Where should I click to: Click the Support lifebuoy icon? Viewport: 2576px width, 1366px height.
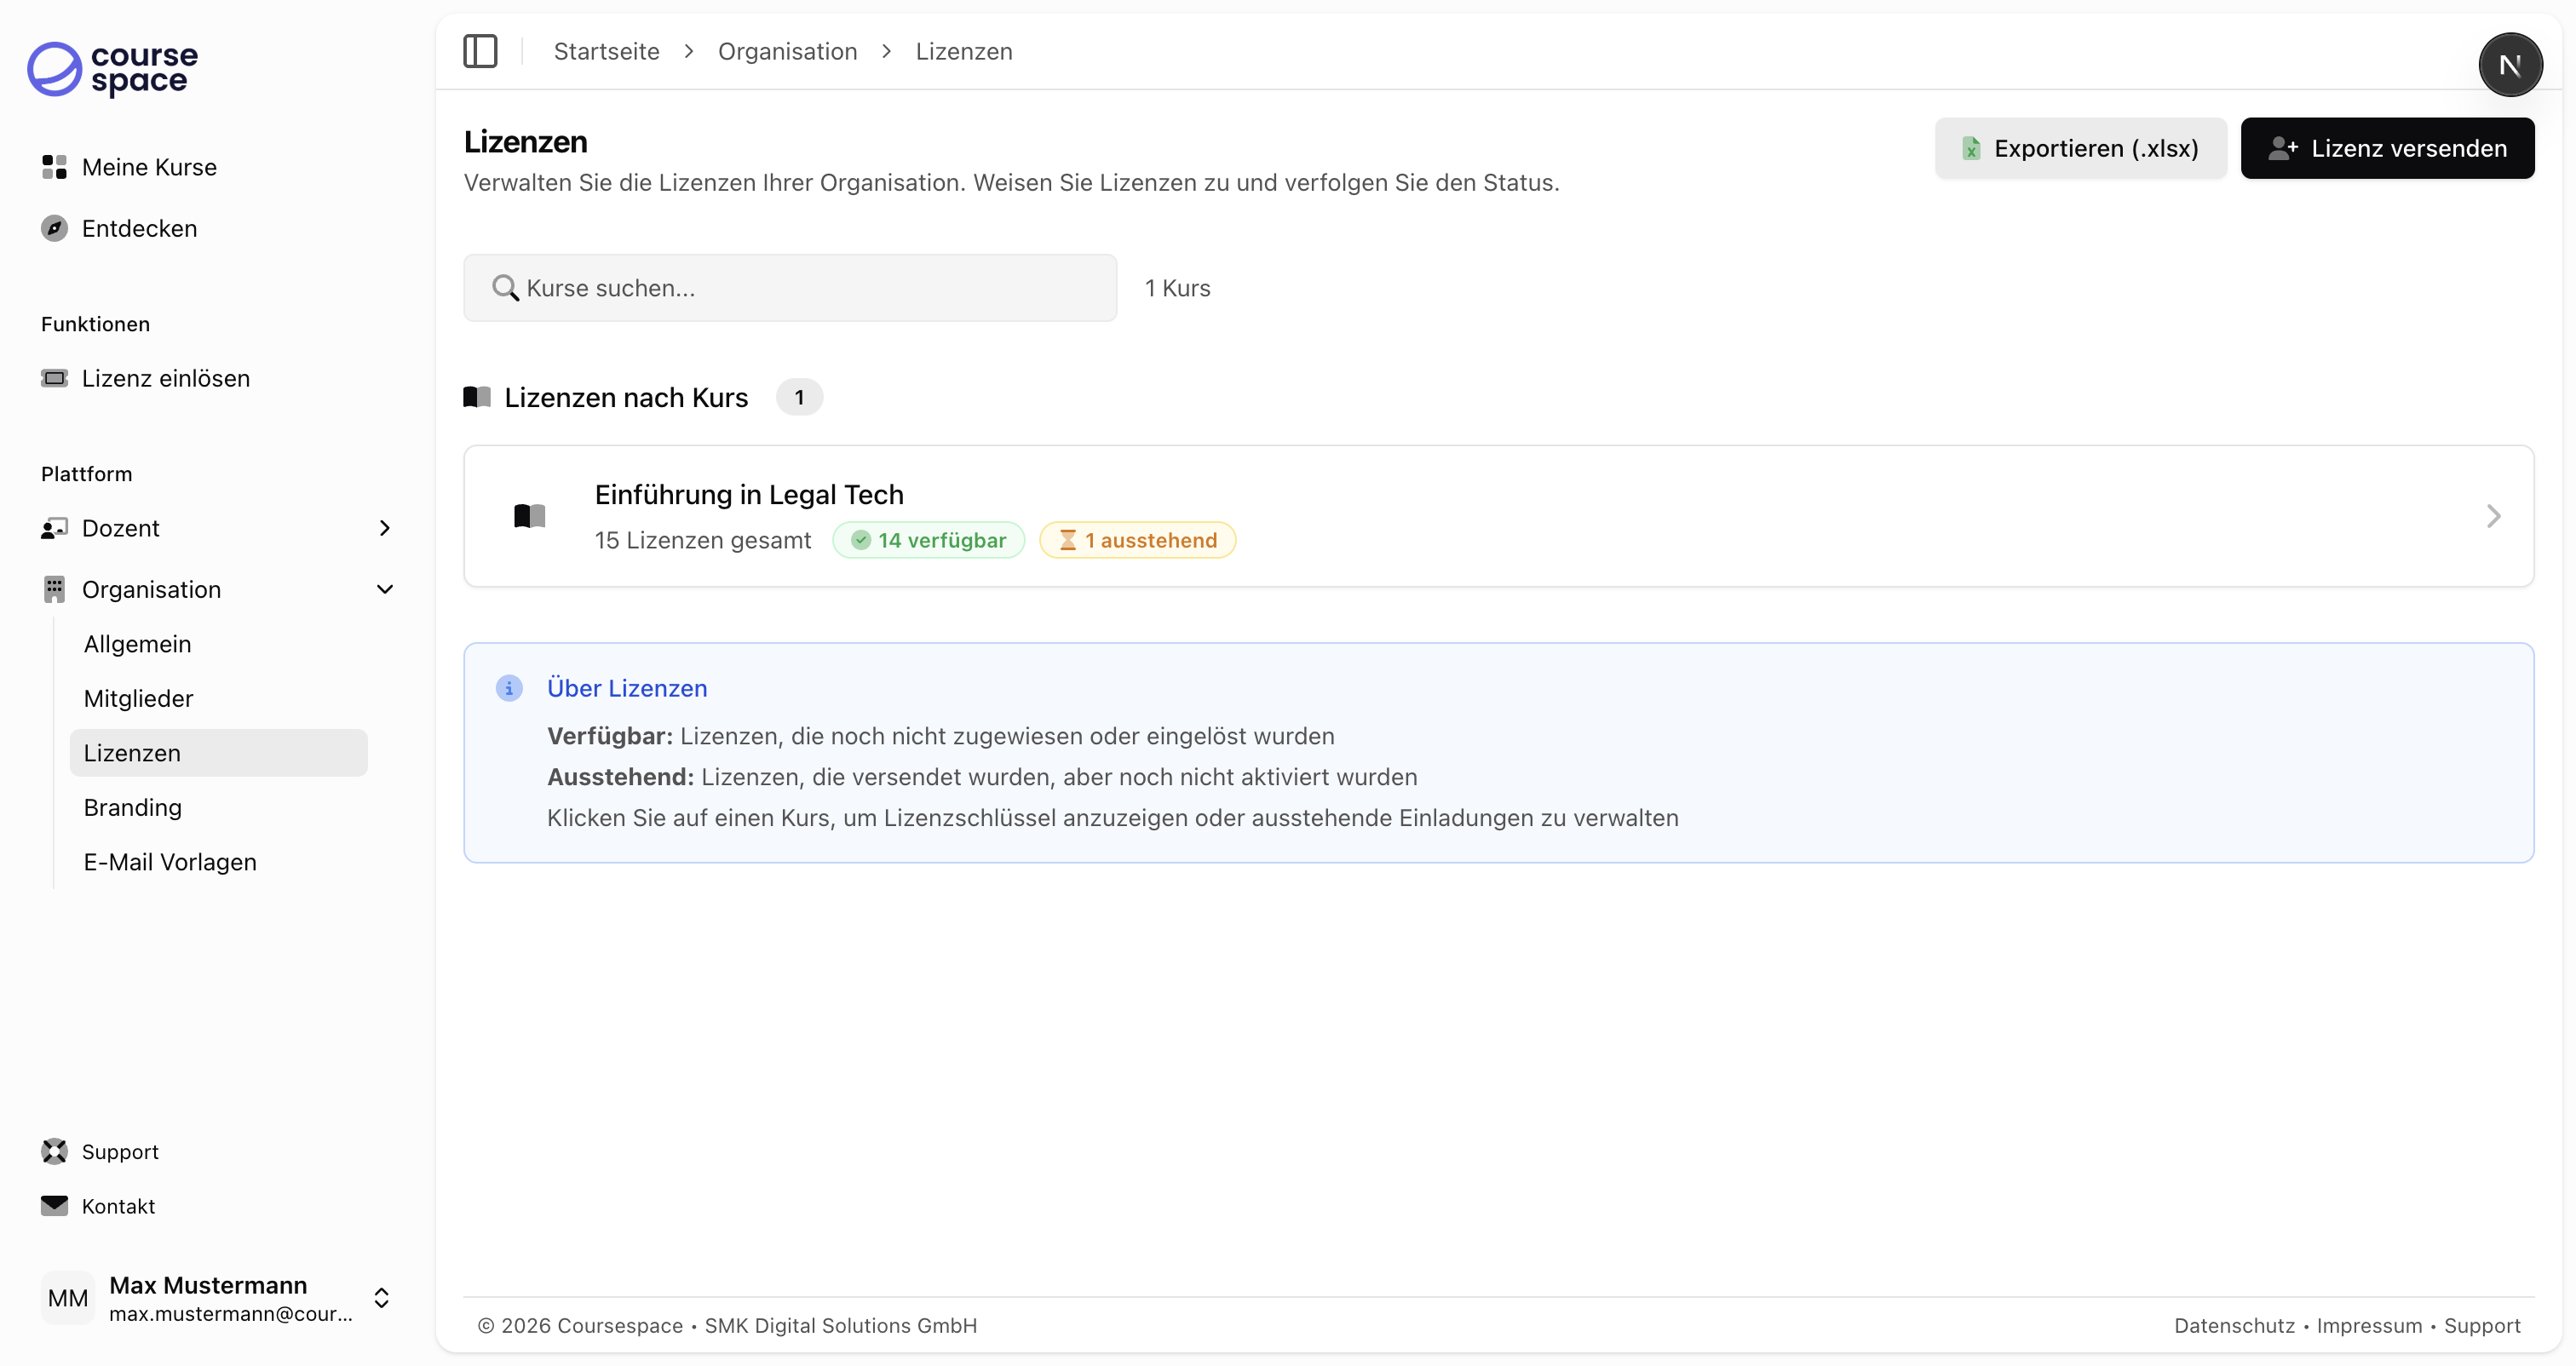[x=54, y=1151]
